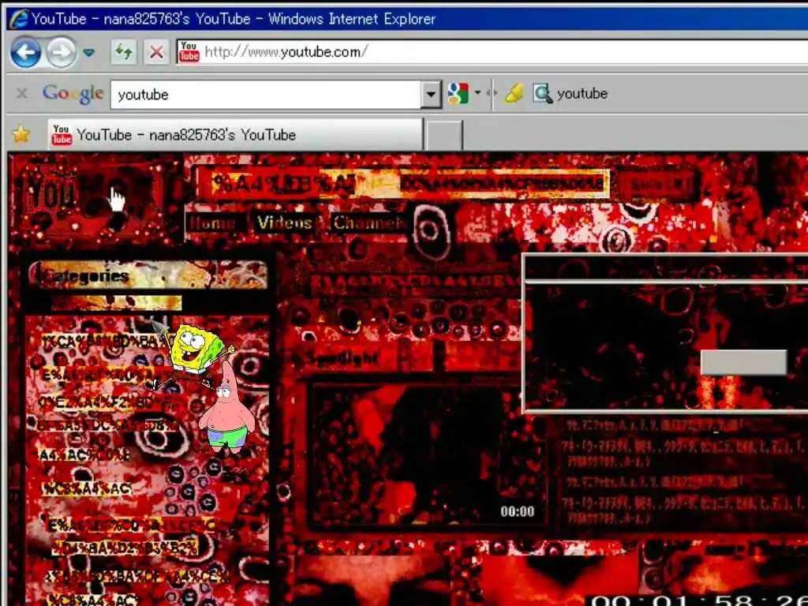Open Favorites with the gold star icon

(x=21, y=134)
